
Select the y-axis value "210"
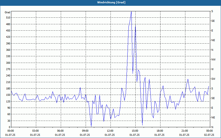tap(8, 82)
